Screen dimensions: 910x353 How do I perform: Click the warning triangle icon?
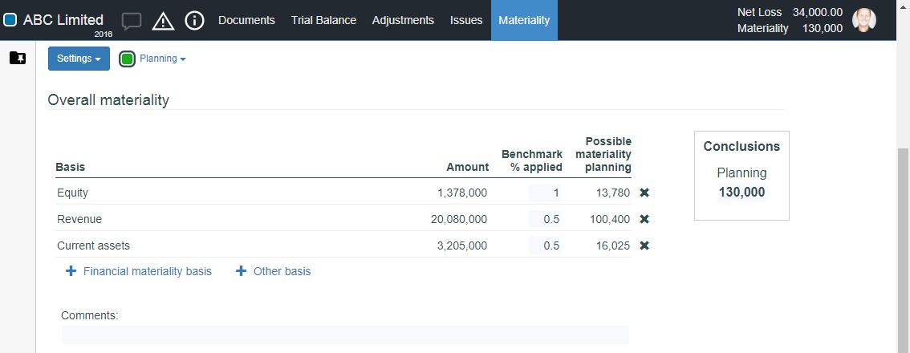tap(163, 21)
